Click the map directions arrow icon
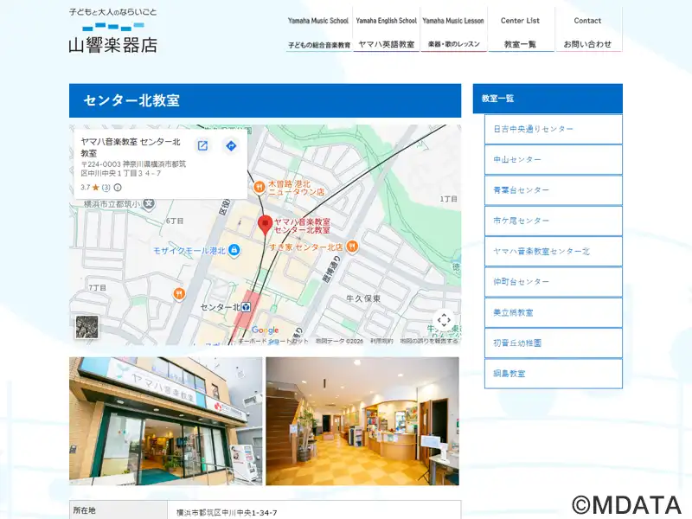Viewport: 692px width, 519px height. click(x=231, y=146)
